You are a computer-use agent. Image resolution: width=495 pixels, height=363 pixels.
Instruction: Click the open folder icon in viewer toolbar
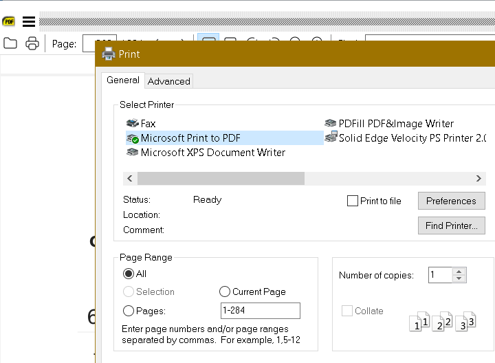[10, 43]
